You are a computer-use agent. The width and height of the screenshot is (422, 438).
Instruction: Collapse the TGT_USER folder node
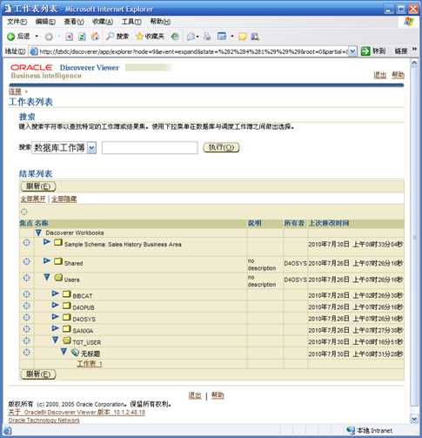[x=55, y=340]
